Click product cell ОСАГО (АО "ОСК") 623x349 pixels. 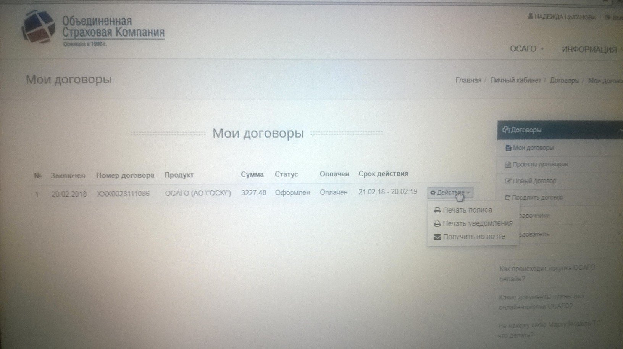[x=198, y=193]
